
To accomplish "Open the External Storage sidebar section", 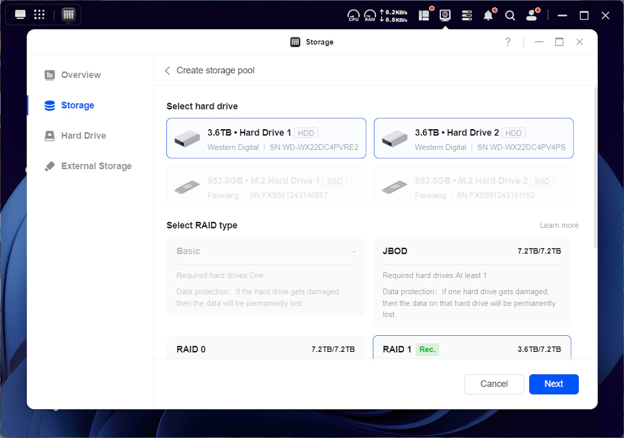I will [x=96, y=166].
